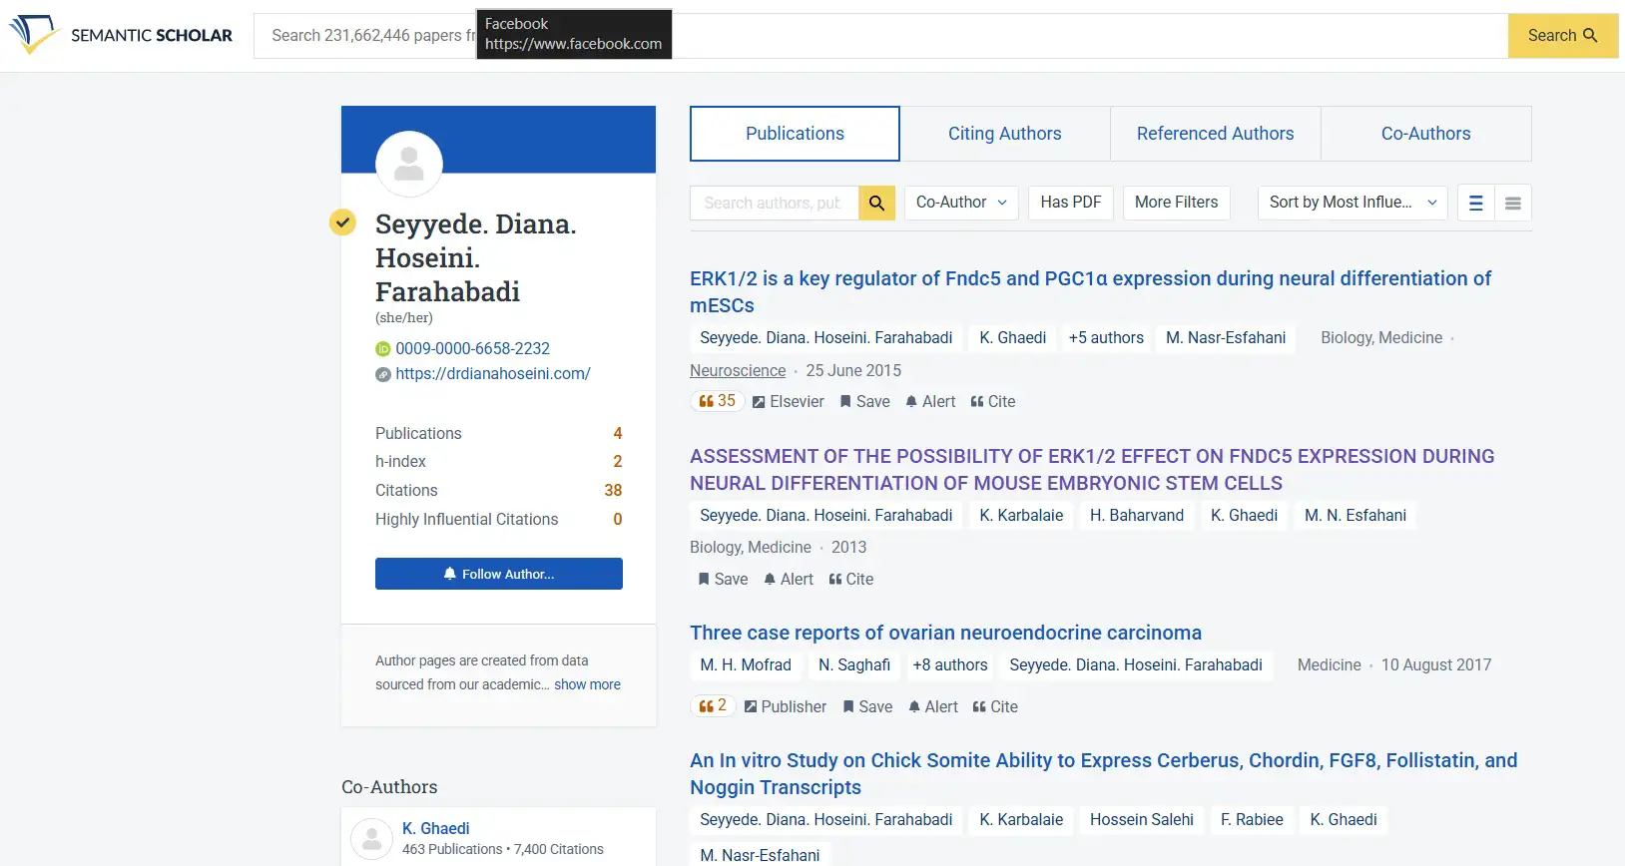Cite the 2013 assessment paper

(x=851, y=579)
